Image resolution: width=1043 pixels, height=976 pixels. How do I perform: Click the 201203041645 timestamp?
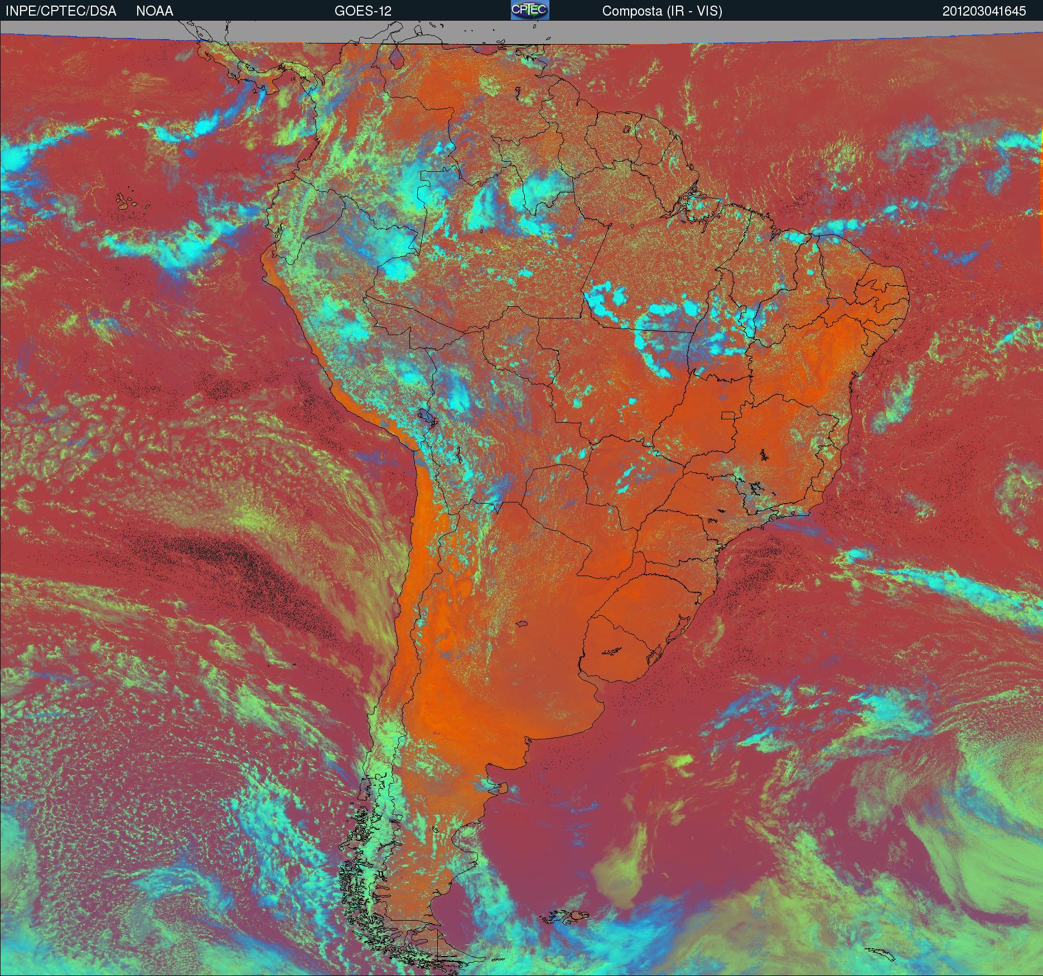(x=984, y=11)
